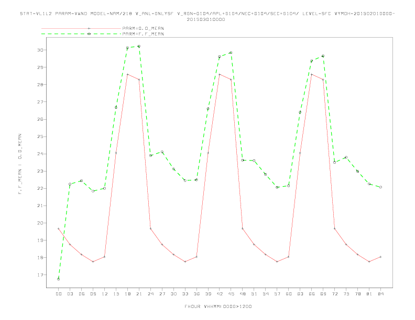415x320 pixels.
Task: Click y-axis label 22
Action: (x=40, y=189)
